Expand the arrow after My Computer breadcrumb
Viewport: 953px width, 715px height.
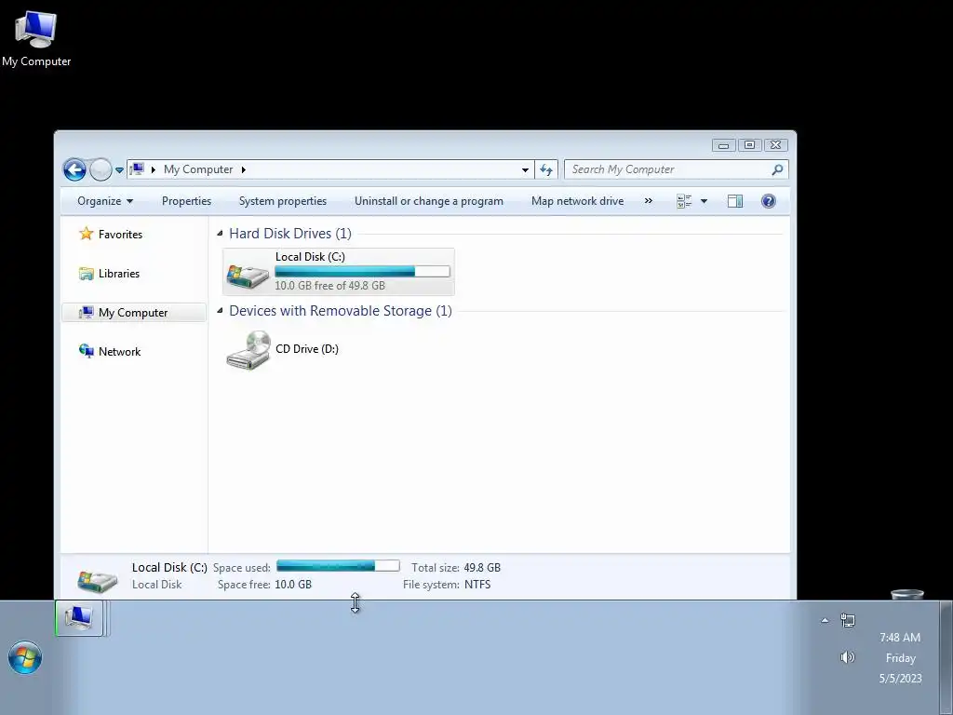(243, 169)
